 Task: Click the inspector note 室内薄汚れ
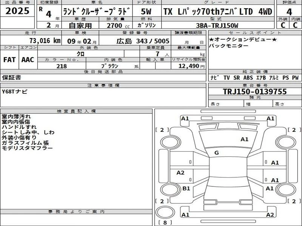coord(16,116)
